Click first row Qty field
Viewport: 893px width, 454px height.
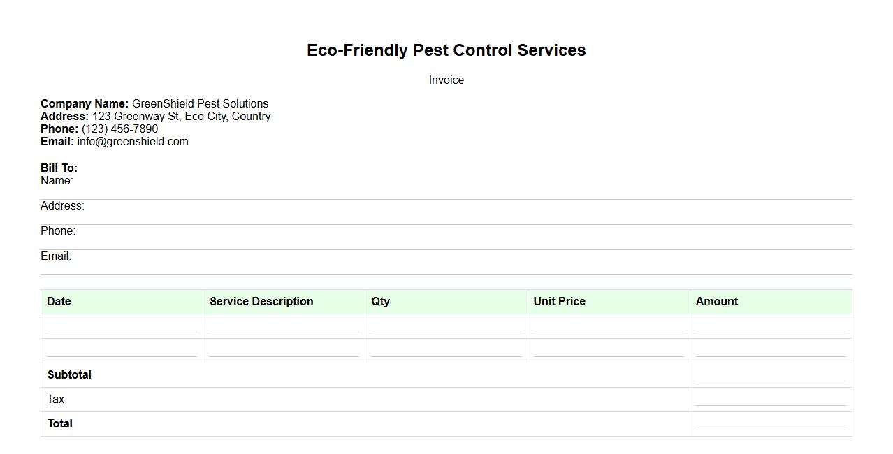[446, 326]
